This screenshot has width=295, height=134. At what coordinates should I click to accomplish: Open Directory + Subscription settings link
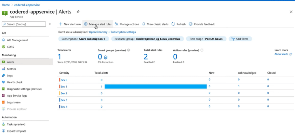pyautogui.click(x=112, y=32)
